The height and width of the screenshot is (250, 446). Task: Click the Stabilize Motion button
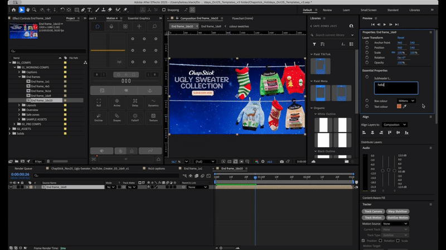(x=397, y=218)
